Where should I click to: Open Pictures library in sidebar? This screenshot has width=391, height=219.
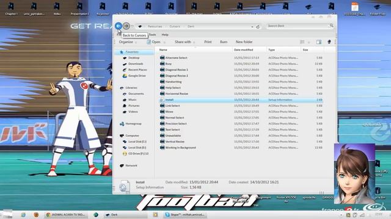point(131,105)
